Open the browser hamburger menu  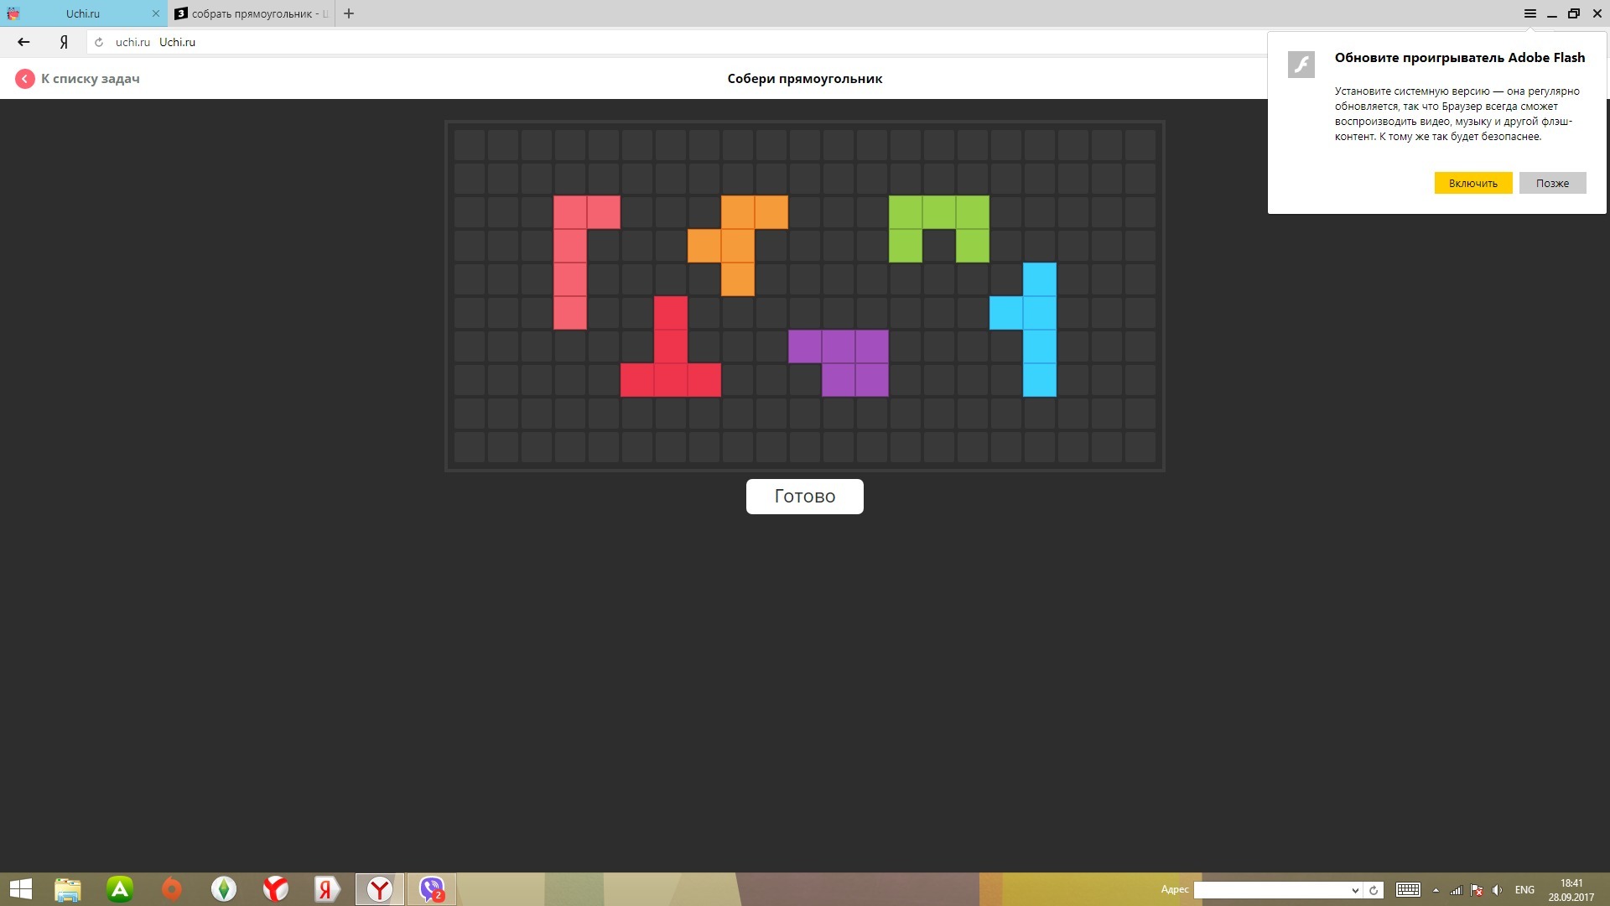pos(1529,13)
